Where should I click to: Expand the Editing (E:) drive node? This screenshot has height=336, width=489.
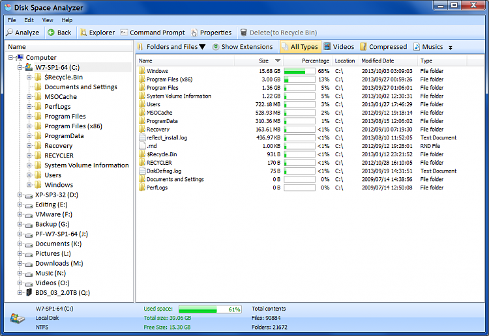pos(20,204)
